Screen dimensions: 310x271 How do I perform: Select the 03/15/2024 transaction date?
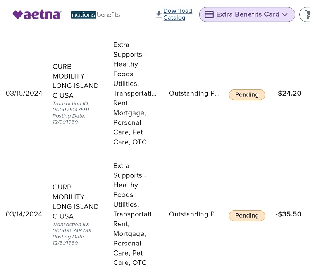pos(24,93)
